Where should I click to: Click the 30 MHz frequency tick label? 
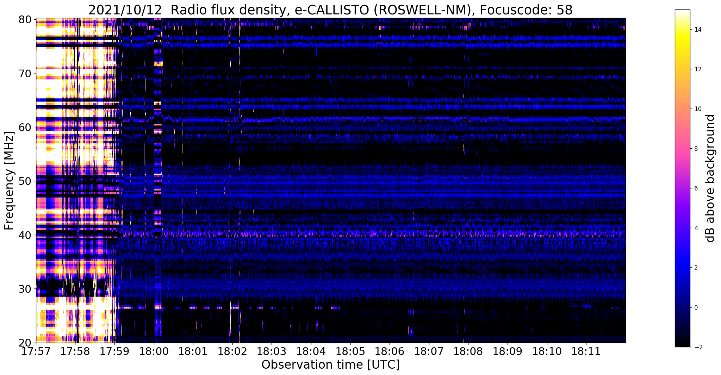pos(25,289)
